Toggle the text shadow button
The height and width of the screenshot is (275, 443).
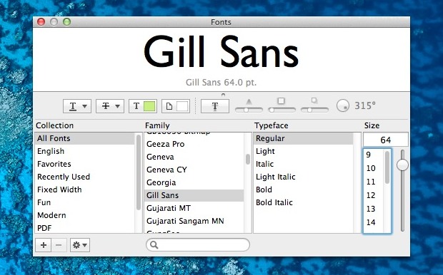click(x=215, y=106)
